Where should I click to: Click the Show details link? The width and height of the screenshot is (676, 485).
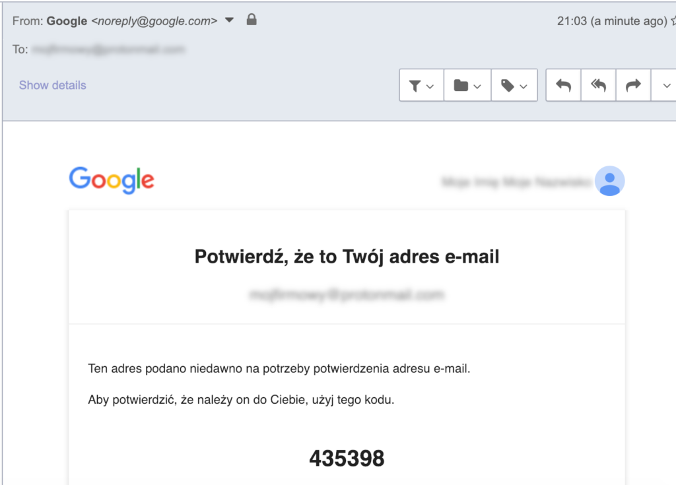53,85
